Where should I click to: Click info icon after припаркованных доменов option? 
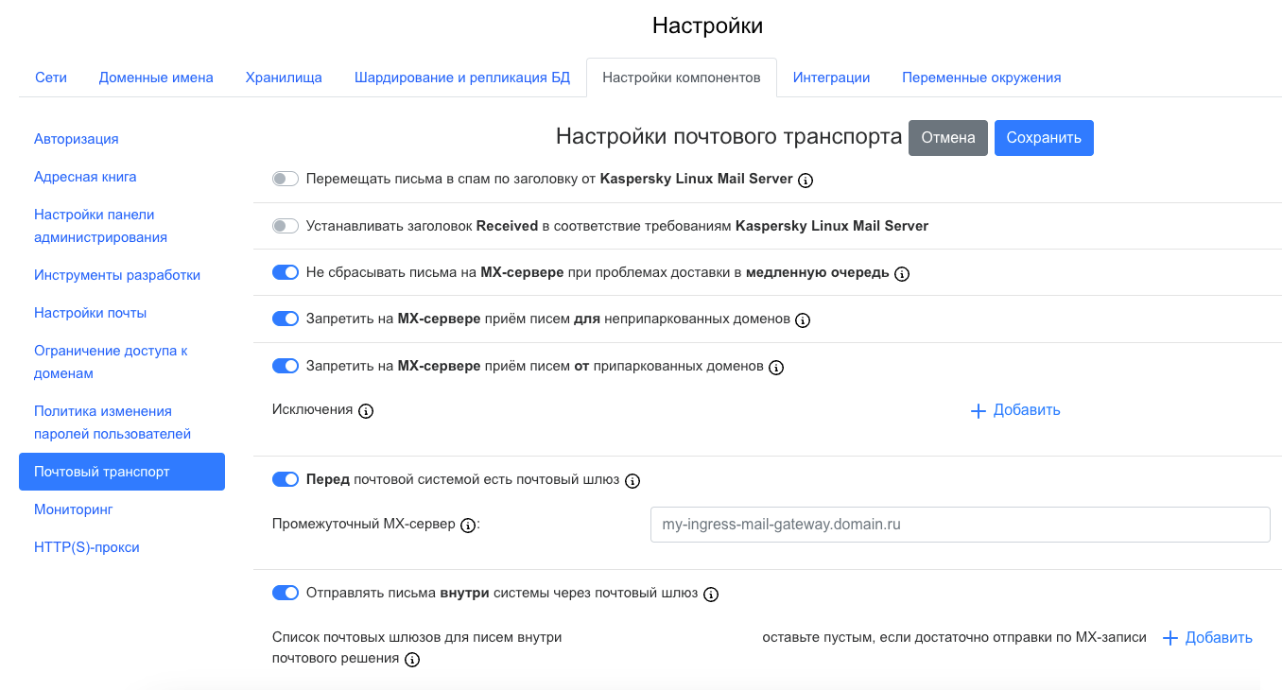point(776,368)
